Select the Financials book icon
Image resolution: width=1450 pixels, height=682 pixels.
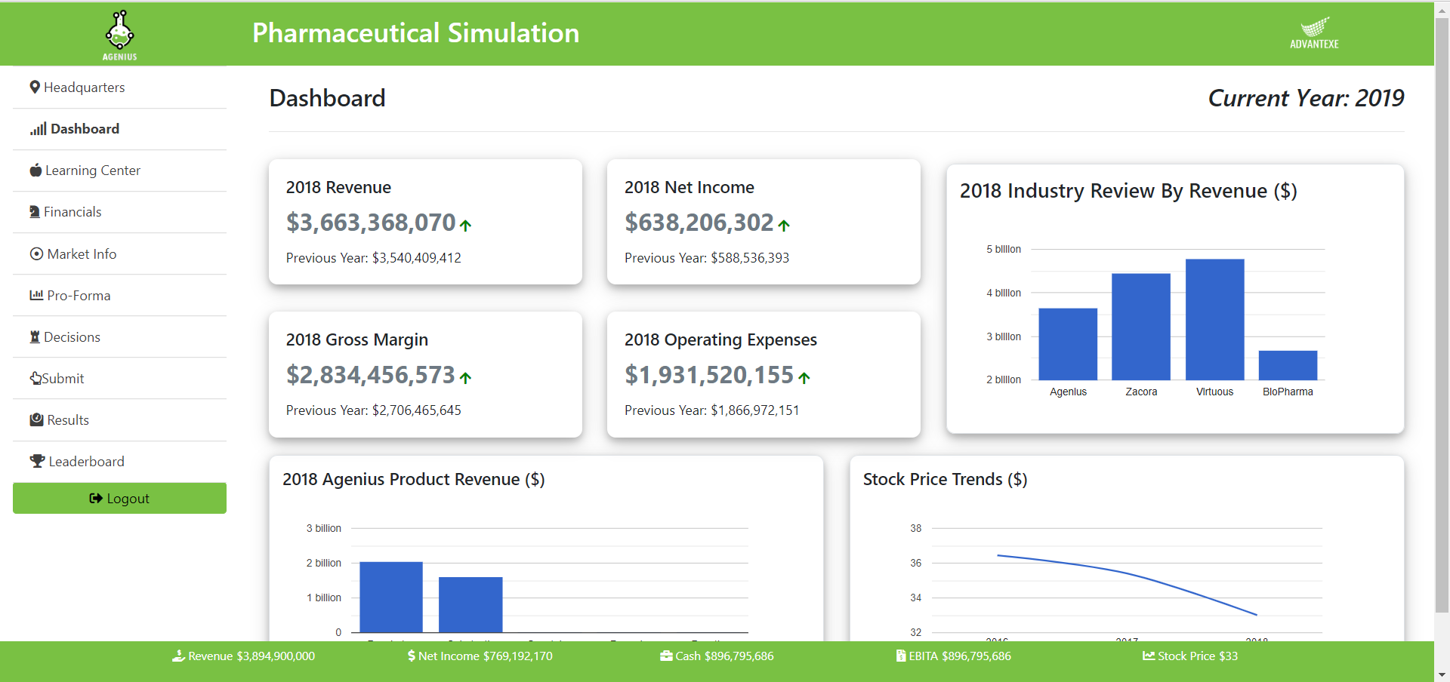coord(35,212)
